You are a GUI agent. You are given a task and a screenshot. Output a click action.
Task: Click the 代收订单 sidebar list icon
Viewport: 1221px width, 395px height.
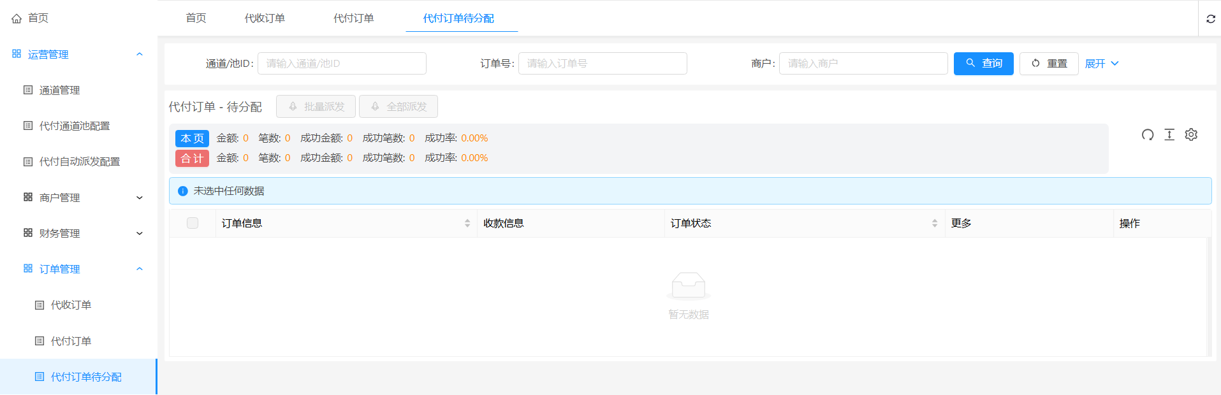tap(40, 305)
